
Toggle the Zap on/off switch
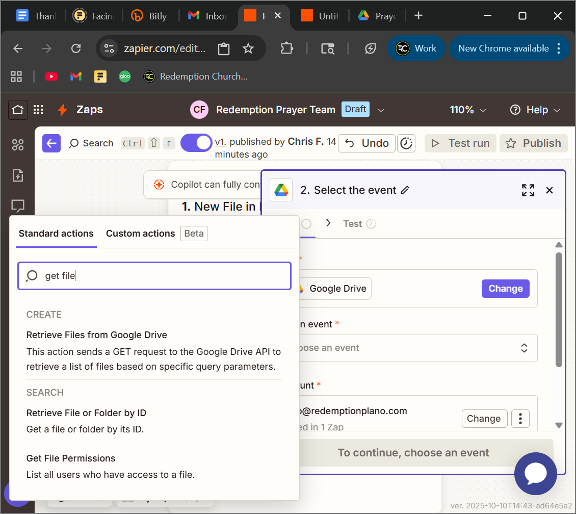196,143
